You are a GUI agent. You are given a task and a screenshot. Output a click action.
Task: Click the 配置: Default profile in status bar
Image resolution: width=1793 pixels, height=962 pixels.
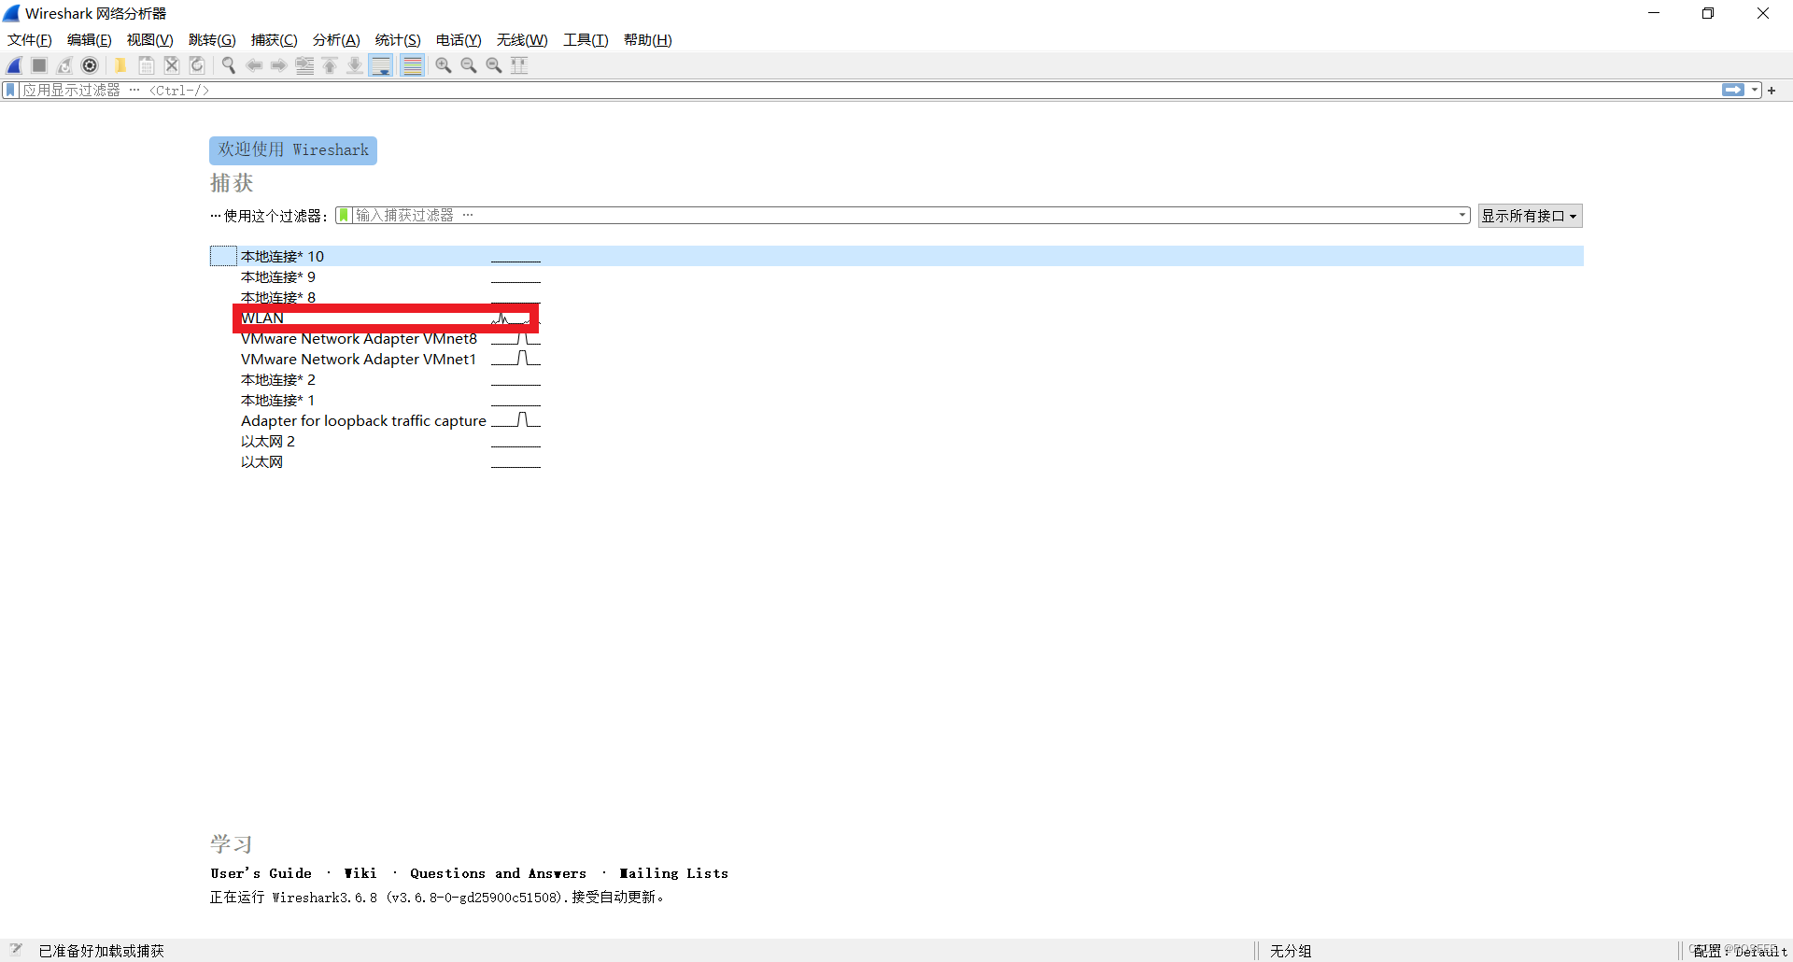1740,951
